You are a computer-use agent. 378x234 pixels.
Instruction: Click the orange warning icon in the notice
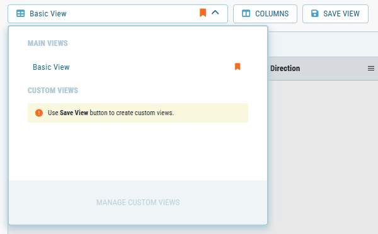coord(39,113)
